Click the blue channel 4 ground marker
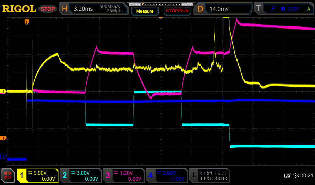This screenshot has height=185, width=315. tap(3, 157)
